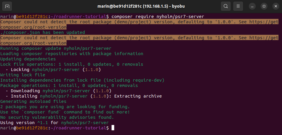Click './composer.json has been updated' line

(43, 33)
